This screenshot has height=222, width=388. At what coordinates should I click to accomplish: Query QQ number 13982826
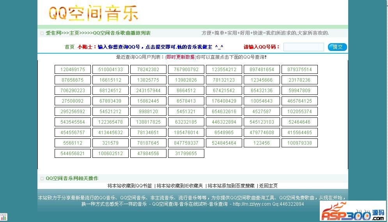click(x=186, y=80)
